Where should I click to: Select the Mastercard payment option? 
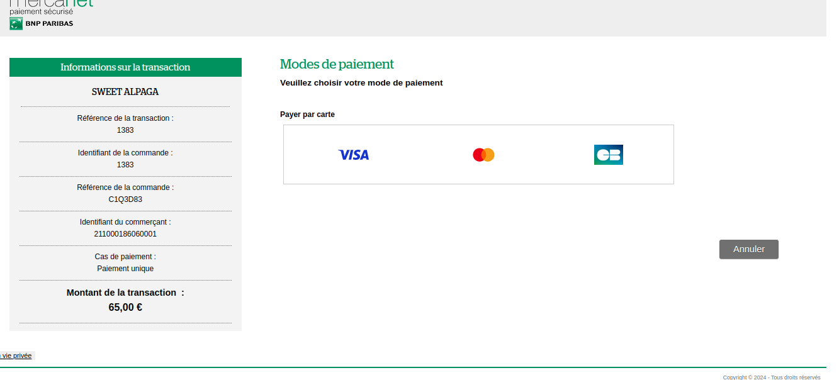[x=483, y=155]
